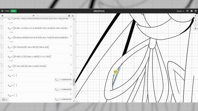Click the T102 '0 element list' result
198x111 pixels.
pos(63,89)
